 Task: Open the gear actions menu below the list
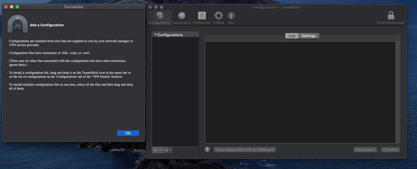(x=168, y=150)
